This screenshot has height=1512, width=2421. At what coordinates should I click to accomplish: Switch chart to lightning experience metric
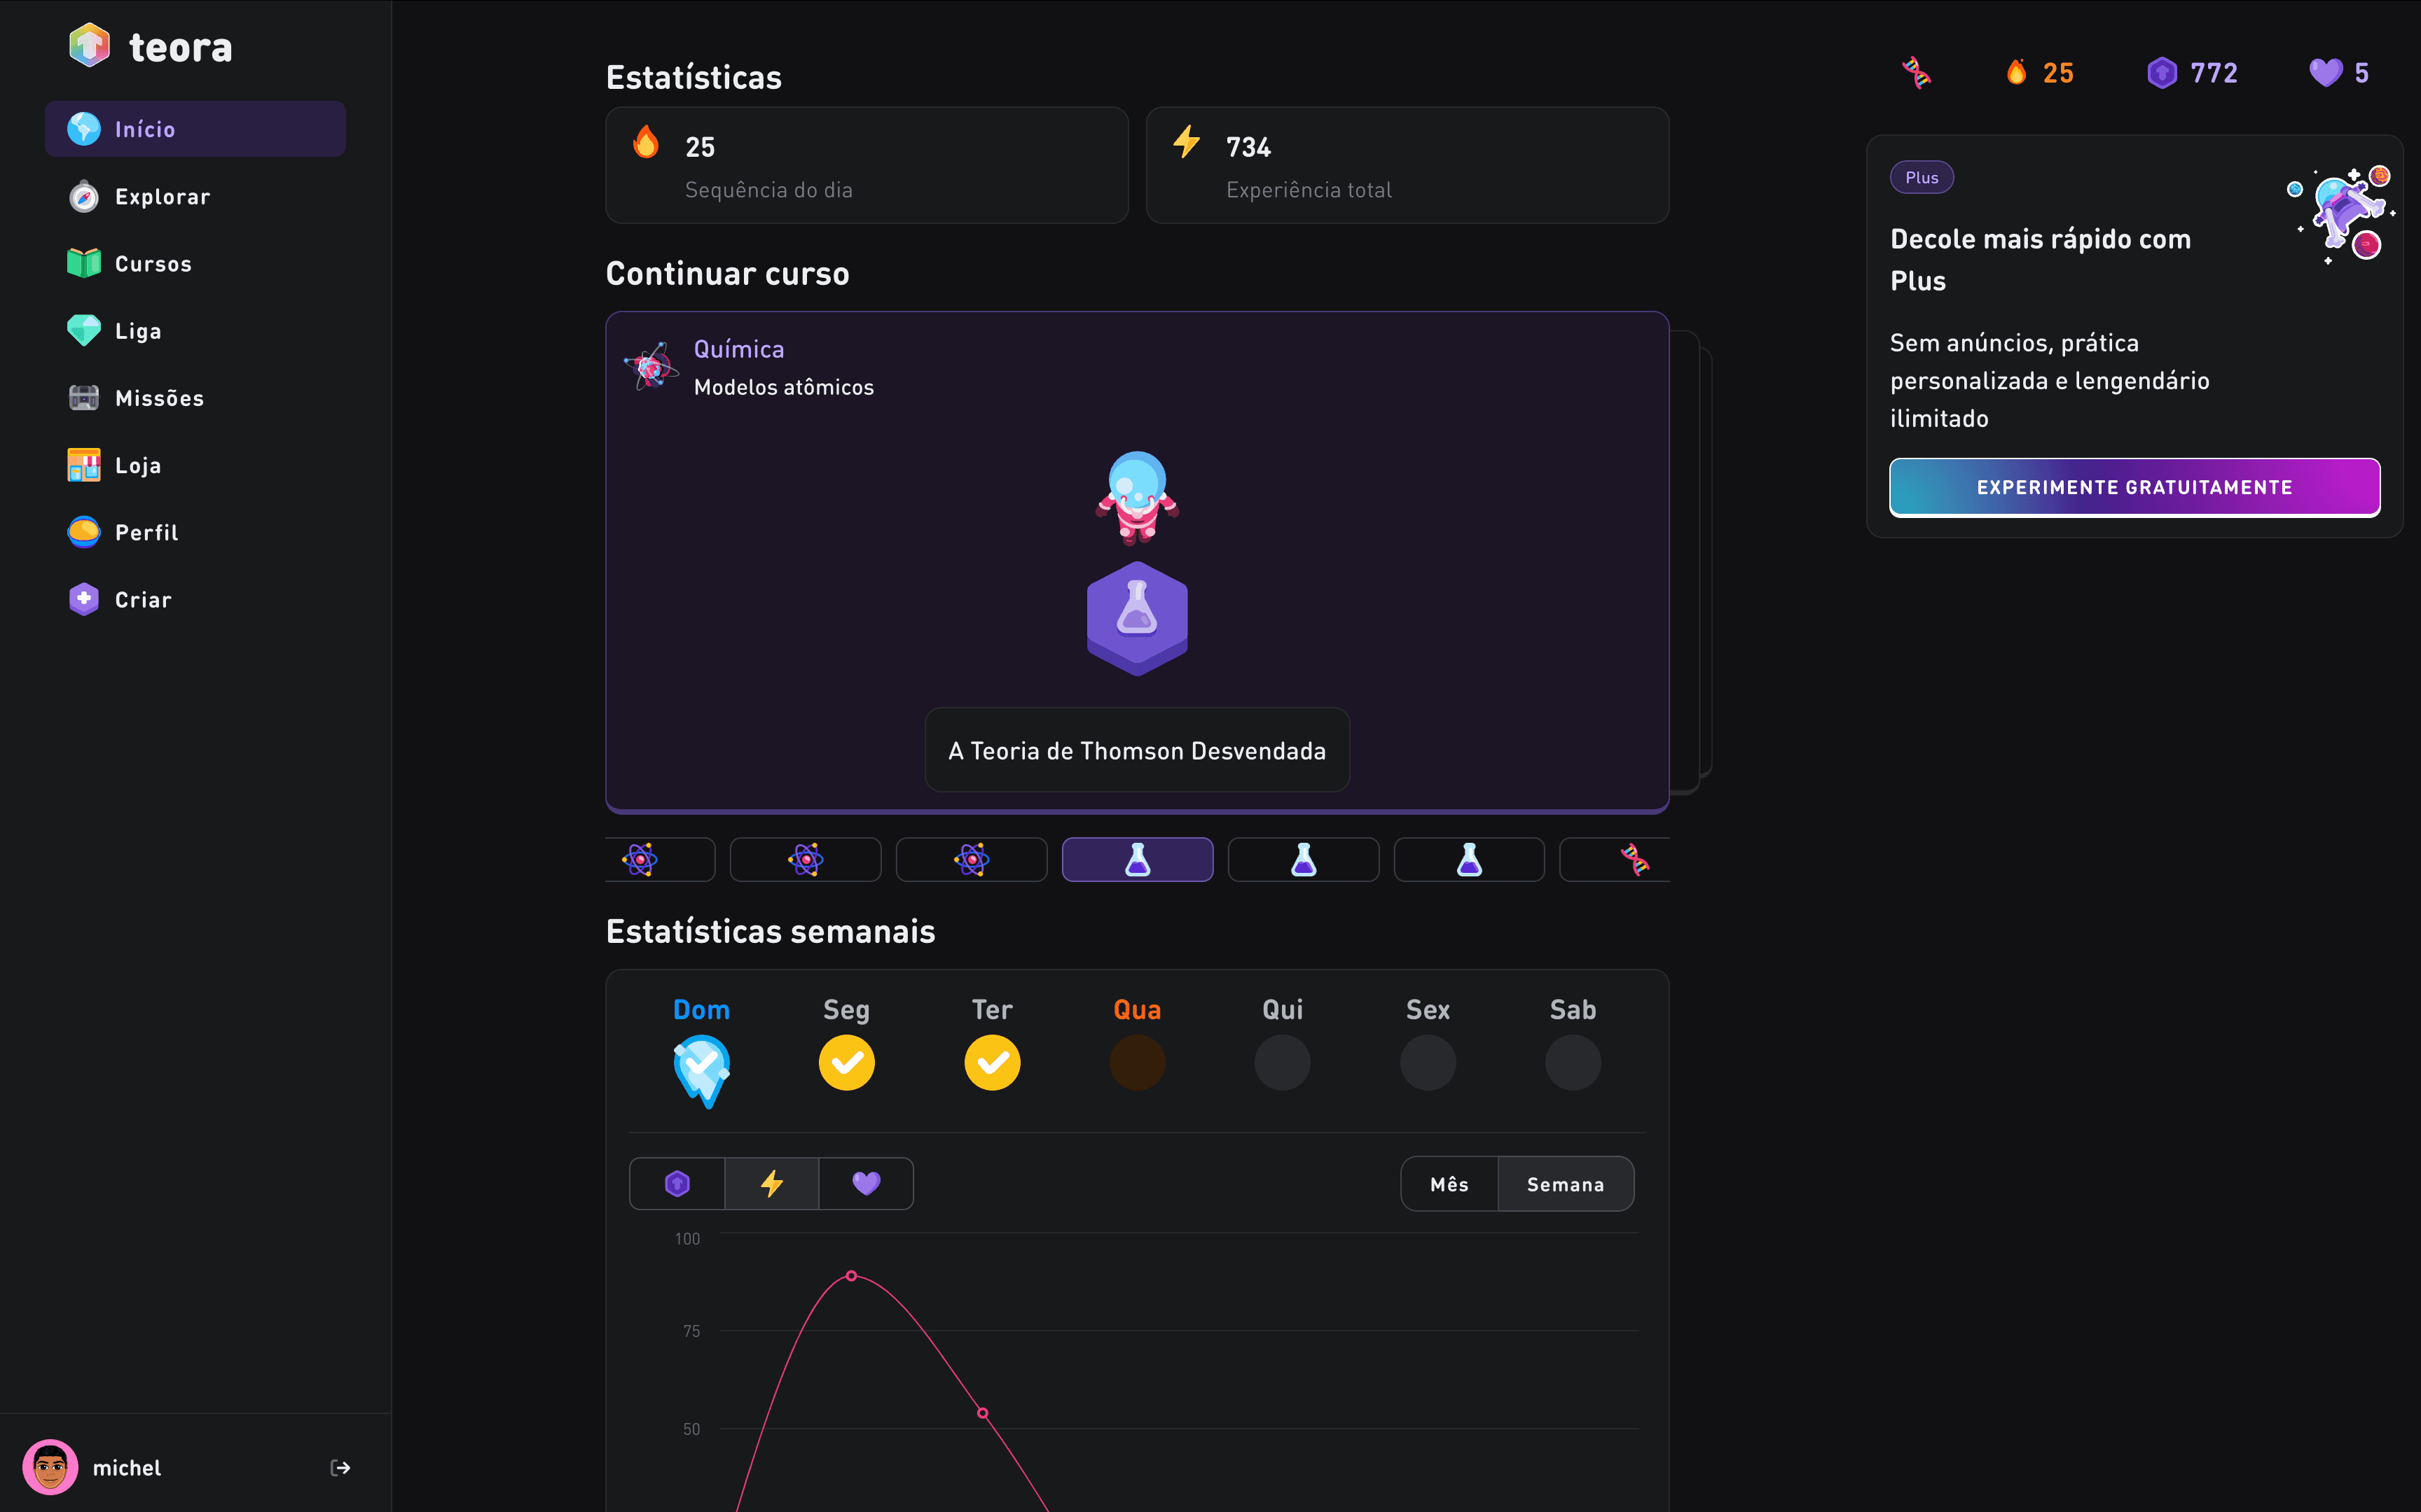tap(771, 1184)
